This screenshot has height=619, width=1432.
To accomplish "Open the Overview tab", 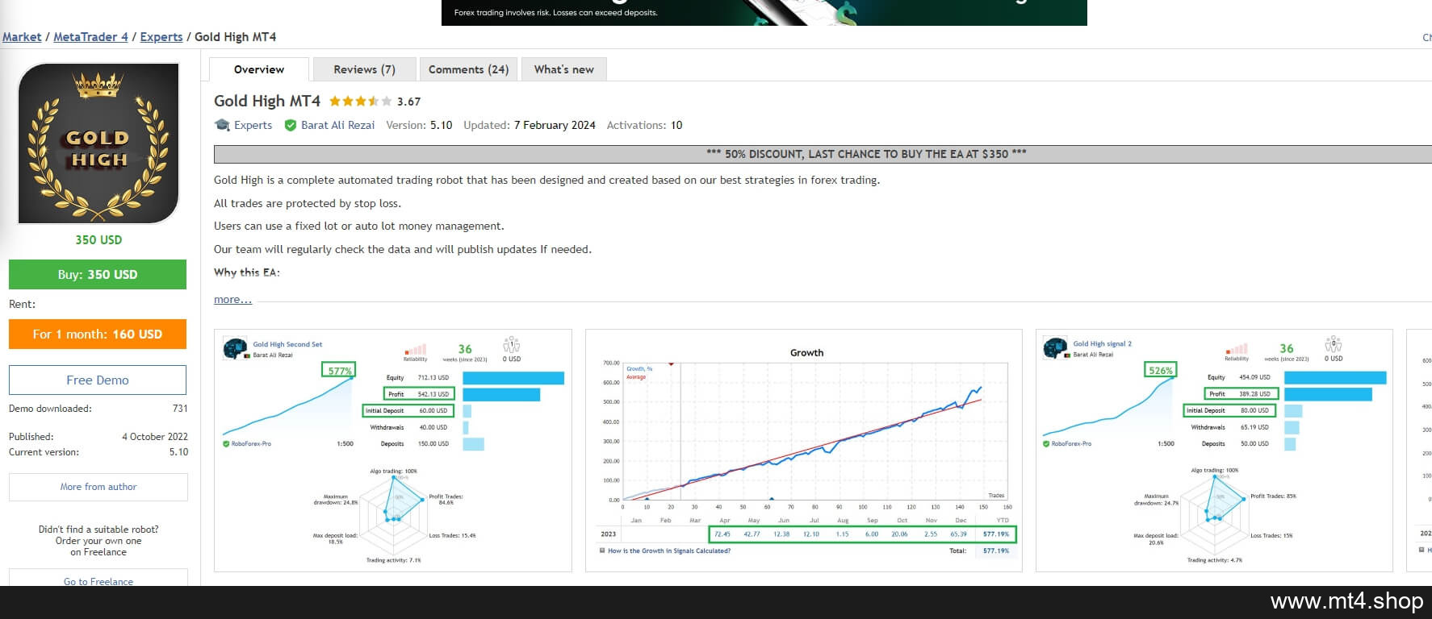I will (x=259, y=69).
